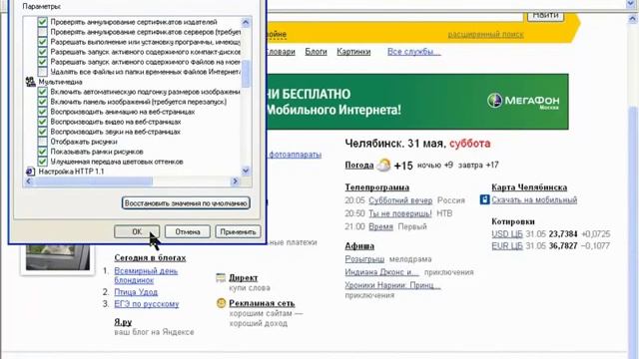Toggle Разрешать выполнение или установку программы checkbox
The width and height of the screenshot is (639, 359).
click(x=42, y=42)
